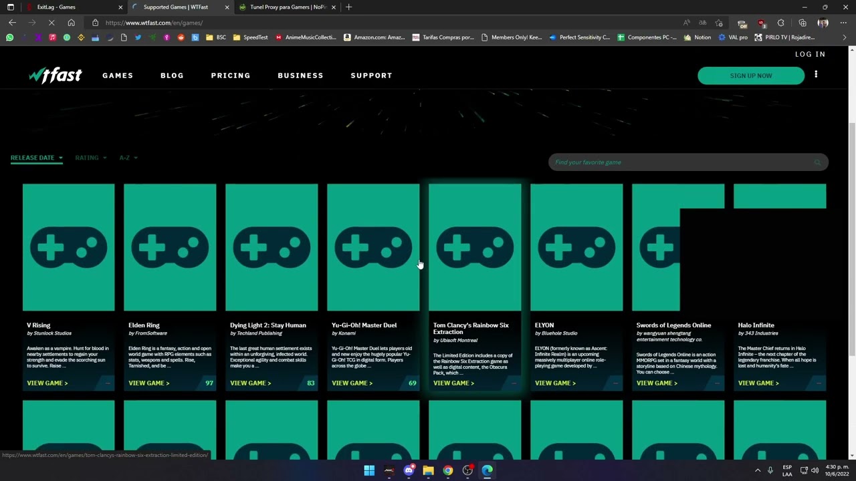Click VIEW GAME under Halo Infinite
Screen dimensions: 856x481
coord(759,383)
